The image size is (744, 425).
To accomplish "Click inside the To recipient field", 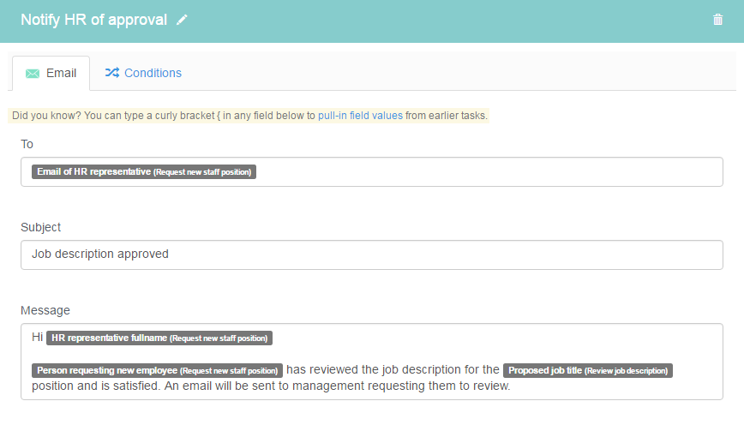I will pyautogui.click(x=371, y=171).
